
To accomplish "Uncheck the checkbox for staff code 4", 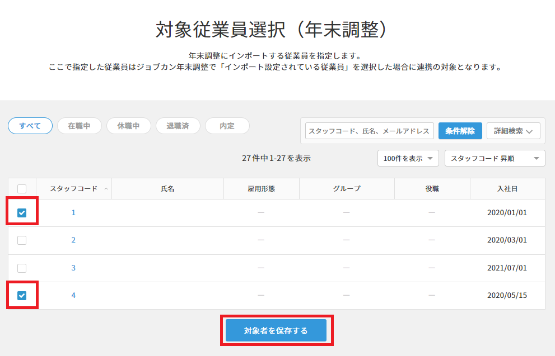I will pos(22,295).
